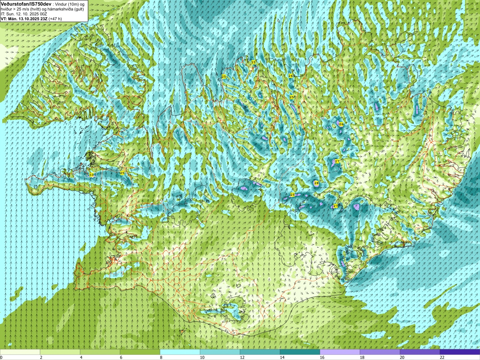The width and height of the screenshot is (480, 360).
Task: Click the 0–2 m/s pale yellow legend swatch
Action: [x=20, y=352]
